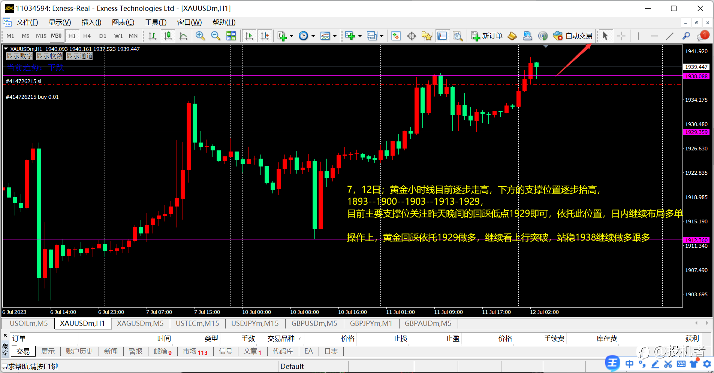Open the 插入(I) menu
The width and height of the screenshot is (714, 373).
(91, 22)
